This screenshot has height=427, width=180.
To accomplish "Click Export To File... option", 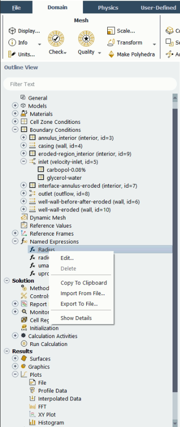I will pyautogui.click(x=79, y=304).
